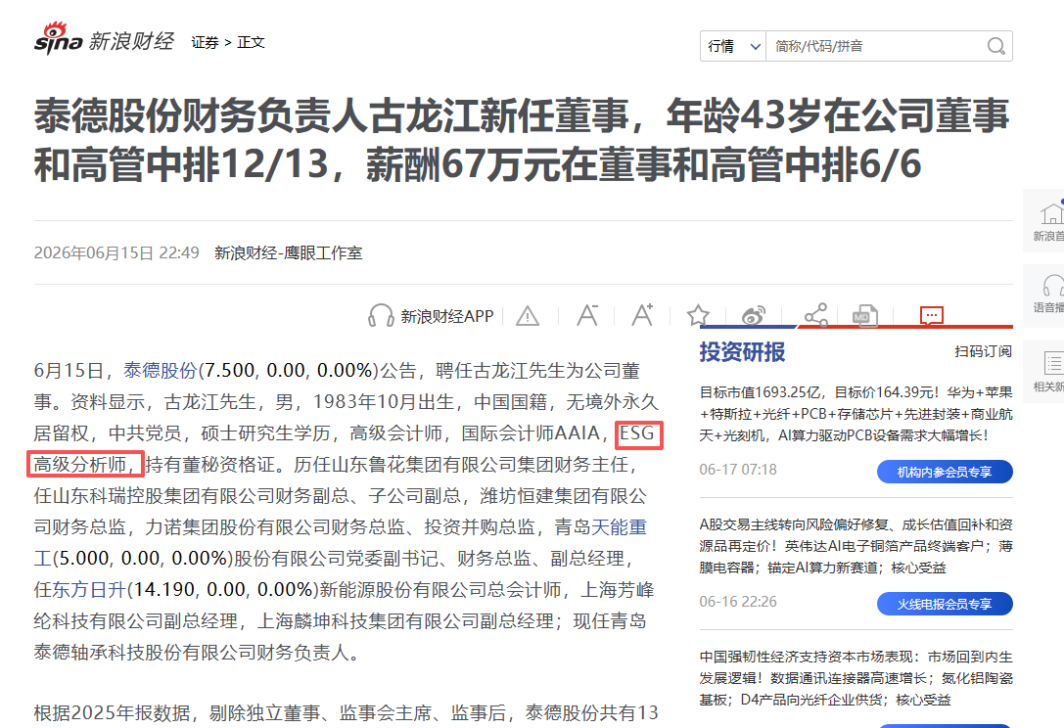This screenshot has width=1064, height=728.
Task: Open comments via red speech-bubble icon
Action: (932, 315)
